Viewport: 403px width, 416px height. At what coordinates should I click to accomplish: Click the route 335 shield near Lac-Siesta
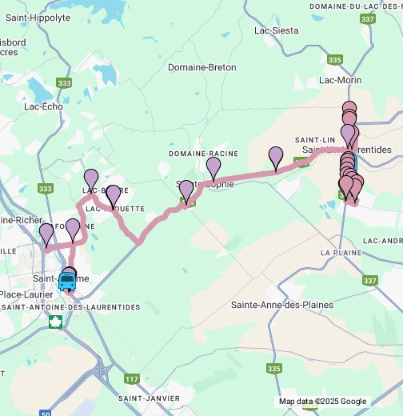coord(335,60)
